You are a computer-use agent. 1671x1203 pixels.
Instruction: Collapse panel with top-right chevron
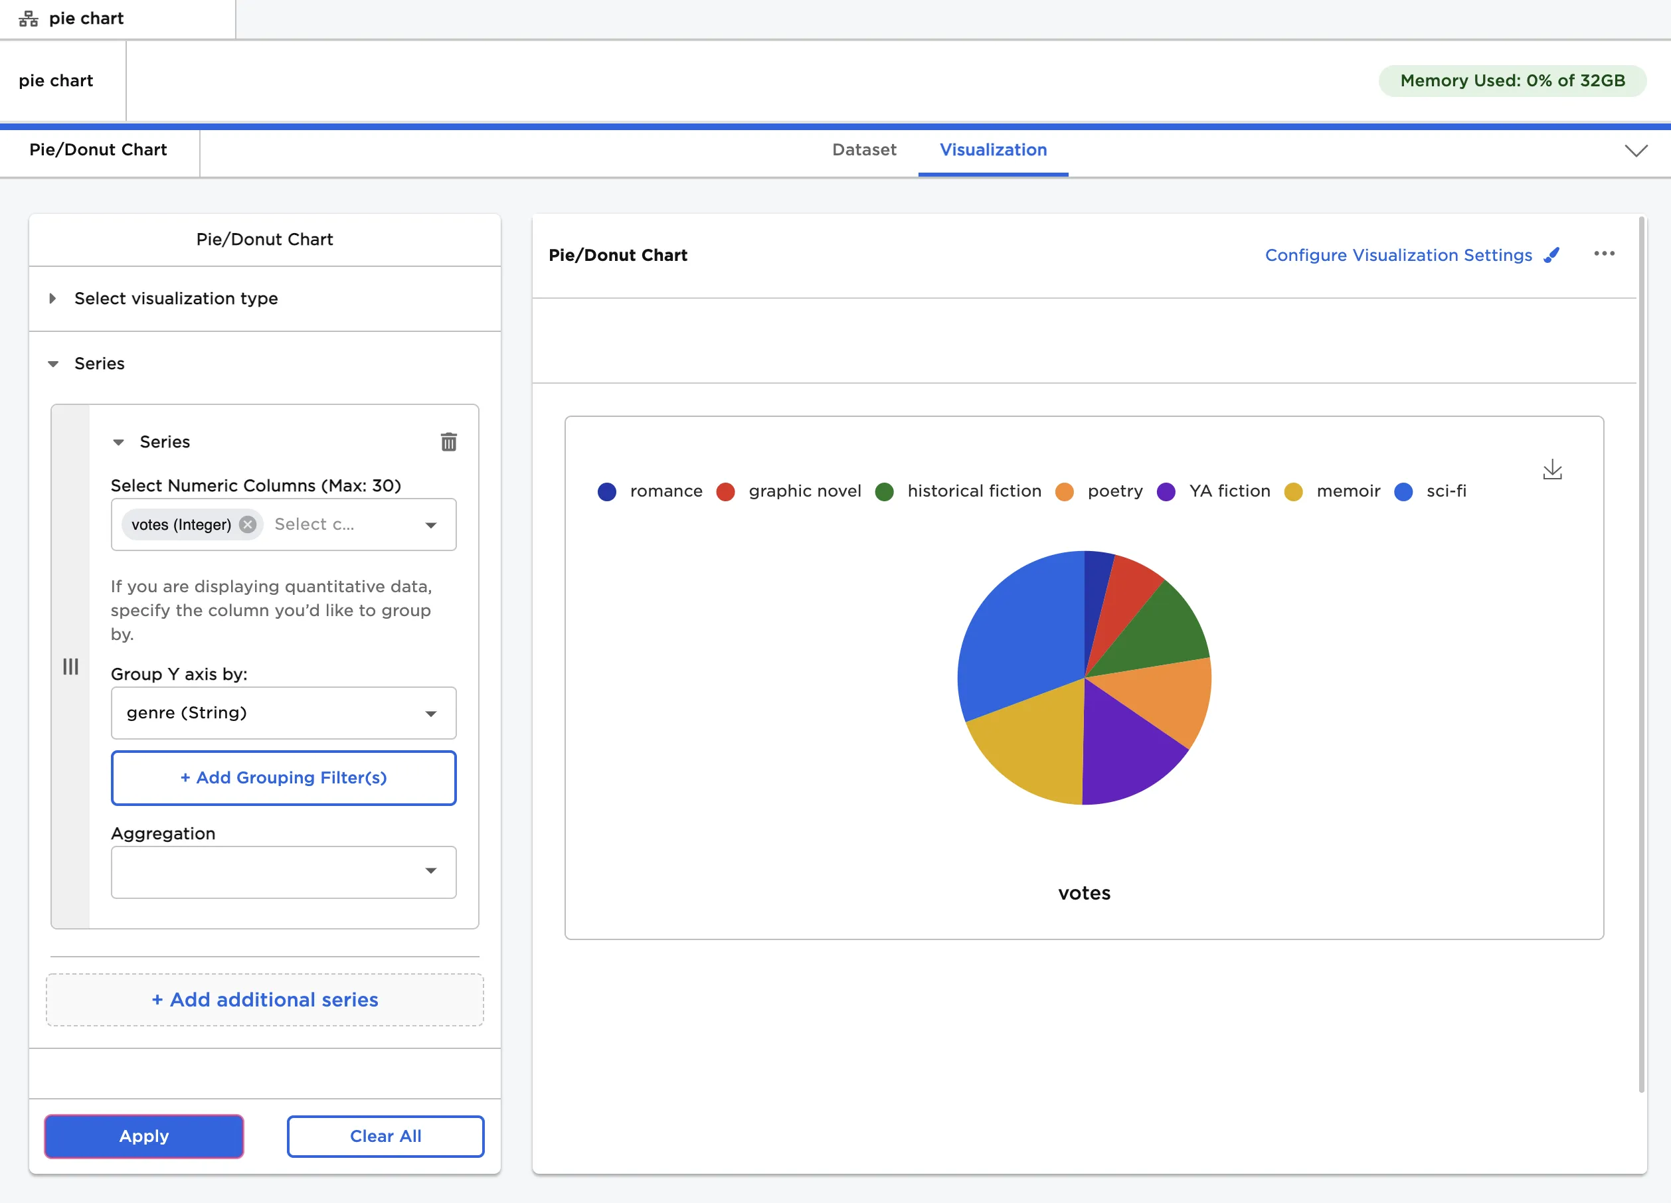click(1636, 151)
